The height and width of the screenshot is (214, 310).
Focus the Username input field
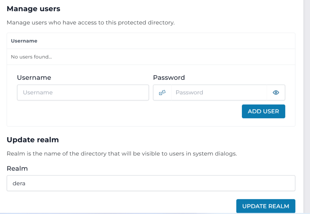83,92
